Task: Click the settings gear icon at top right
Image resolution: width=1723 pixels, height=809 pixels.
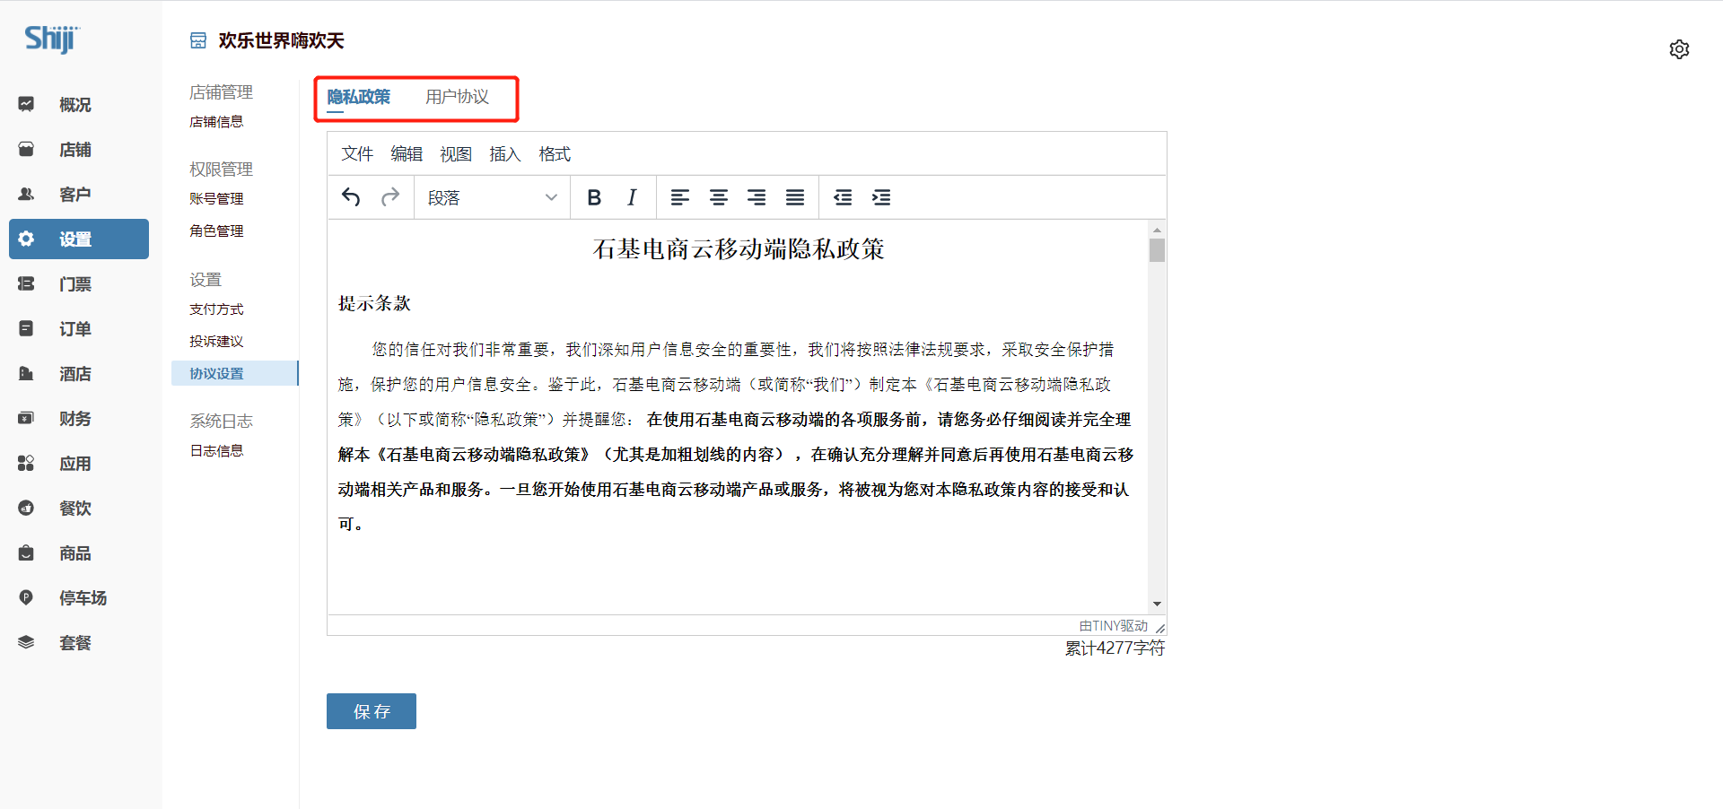Action: point(1679,49)
